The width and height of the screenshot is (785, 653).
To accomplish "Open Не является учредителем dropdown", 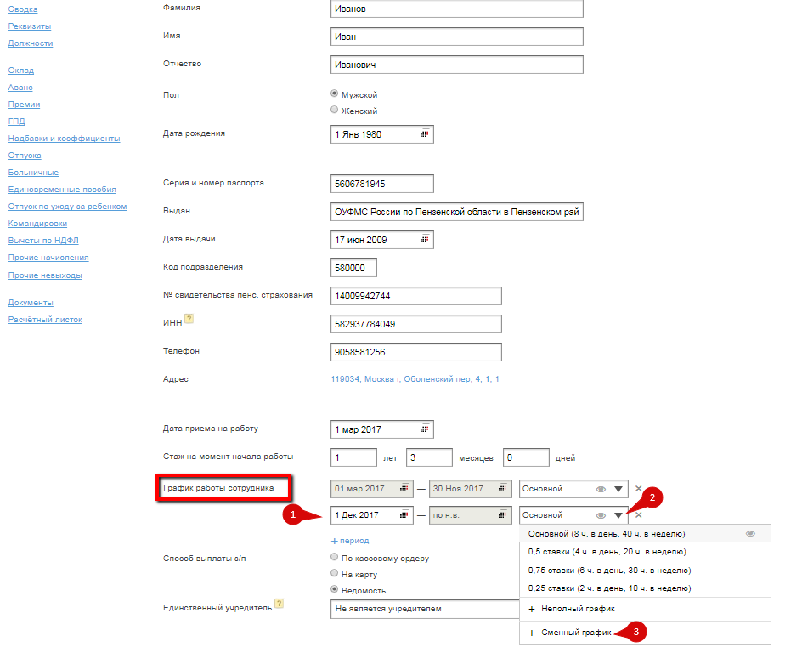I will coord(425,609).
